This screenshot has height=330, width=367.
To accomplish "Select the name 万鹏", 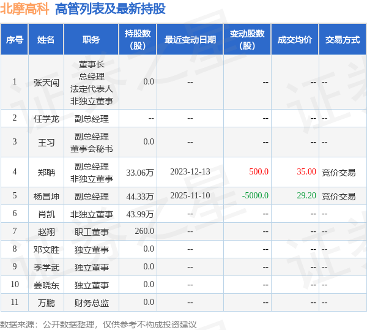I will point(46,303).
